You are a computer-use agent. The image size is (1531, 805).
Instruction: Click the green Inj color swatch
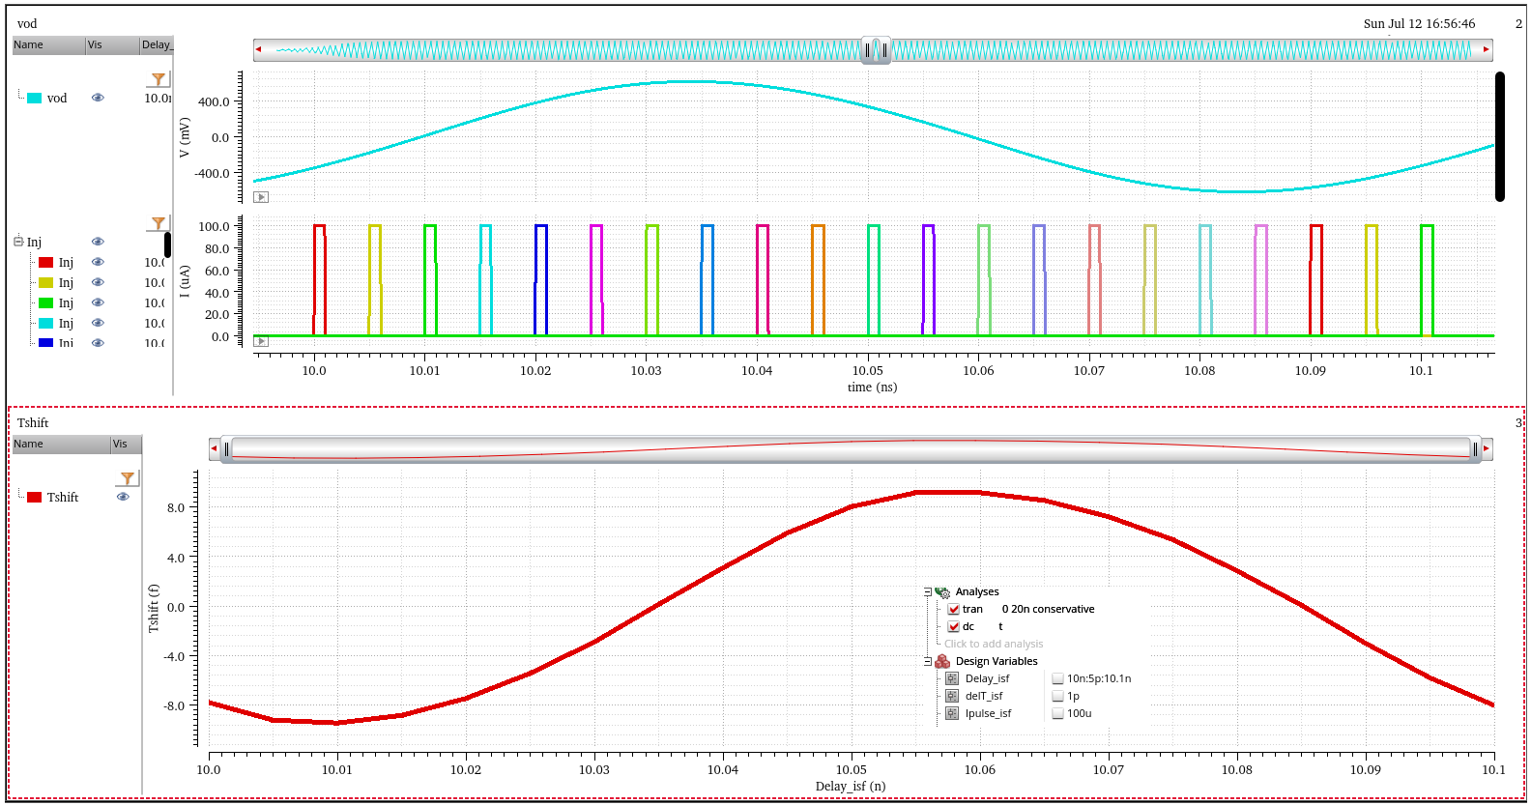tap(45, 302)
